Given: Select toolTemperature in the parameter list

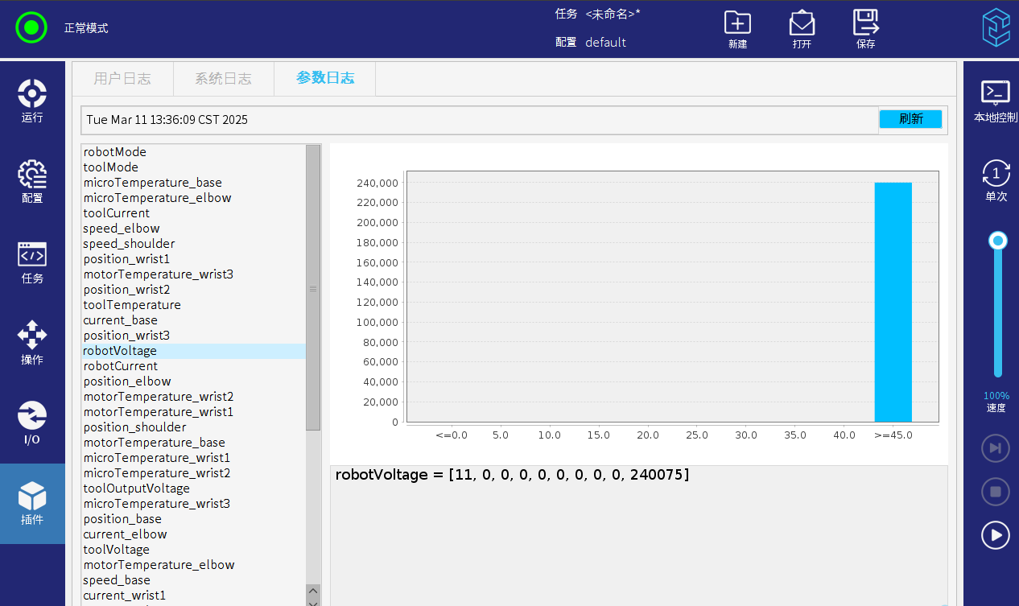Looking at the screenshot, I should pos(132,305).
